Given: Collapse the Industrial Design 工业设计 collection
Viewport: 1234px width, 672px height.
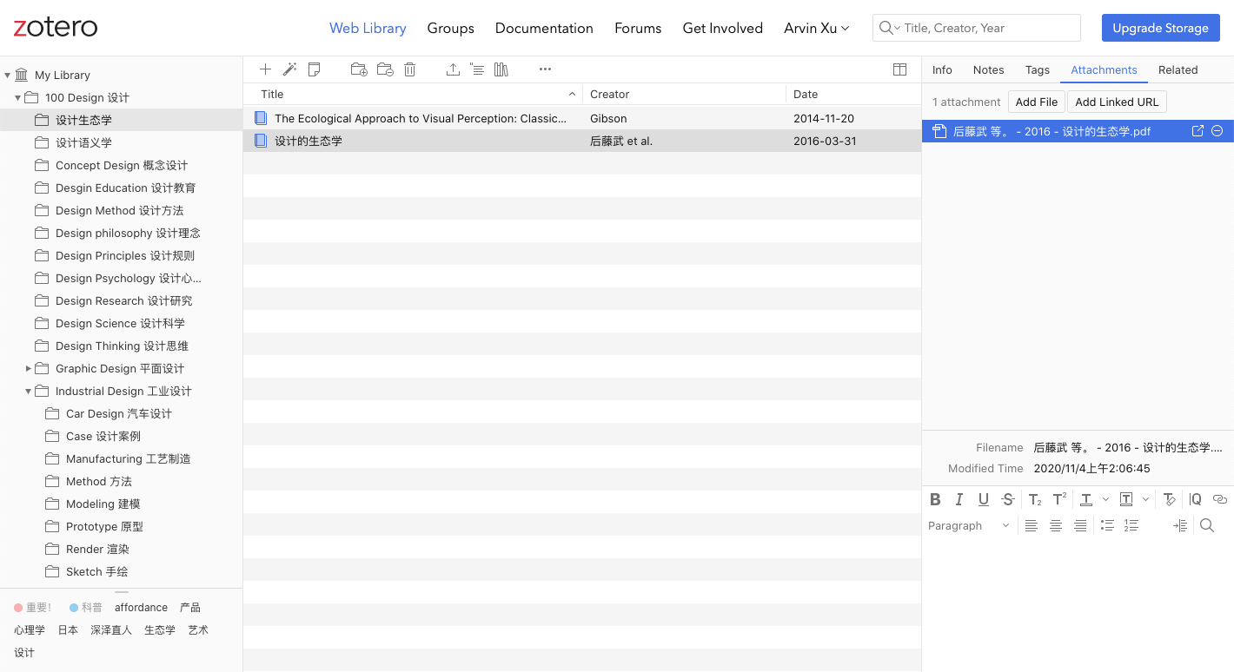Looking at the screenshot, I should point(29,392).
